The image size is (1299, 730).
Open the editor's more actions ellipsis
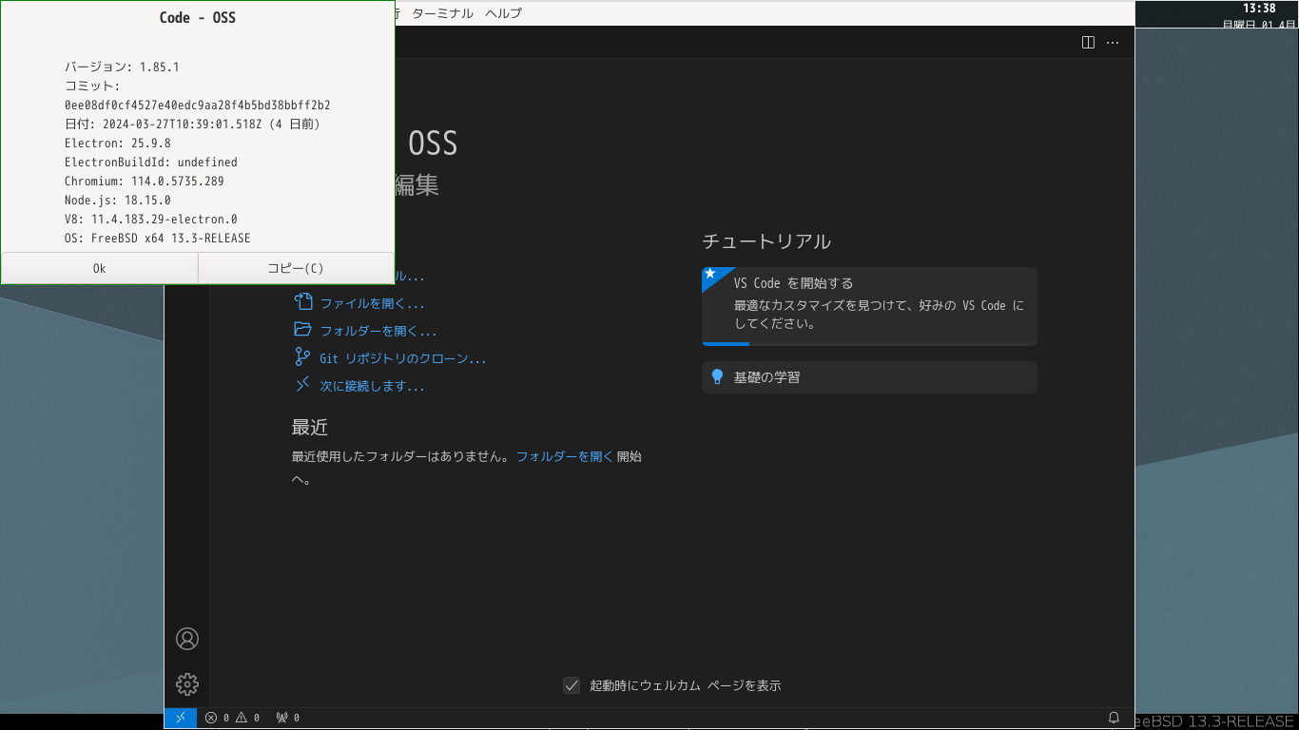coord(1113,42)
